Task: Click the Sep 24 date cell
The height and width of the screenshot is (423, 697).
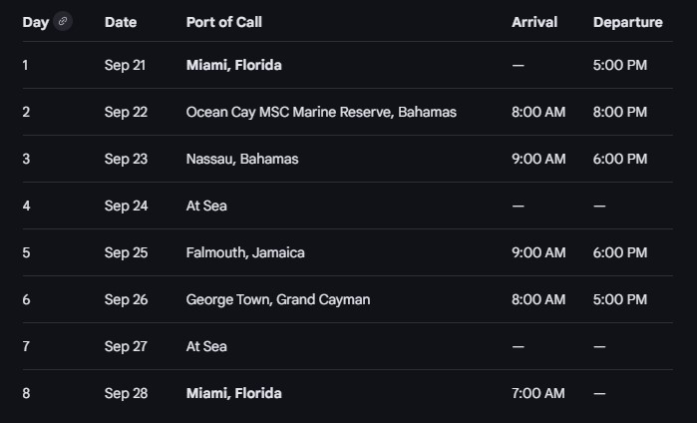Action: pyautogui.click(x=126, y=206)
